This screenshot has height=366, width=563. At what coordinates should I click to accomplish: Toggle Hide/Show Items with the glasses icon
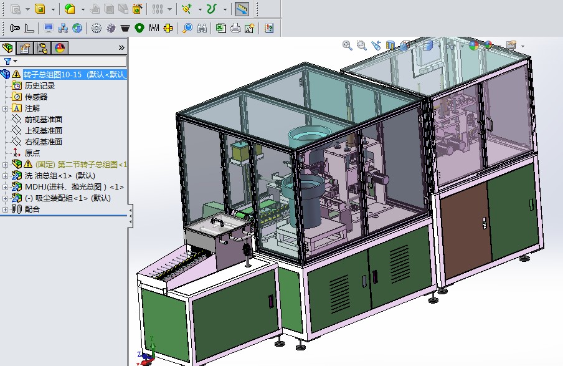pos(450,46)
